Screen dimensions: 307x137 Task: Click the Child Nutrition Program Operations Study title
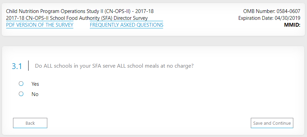point(58,11)
